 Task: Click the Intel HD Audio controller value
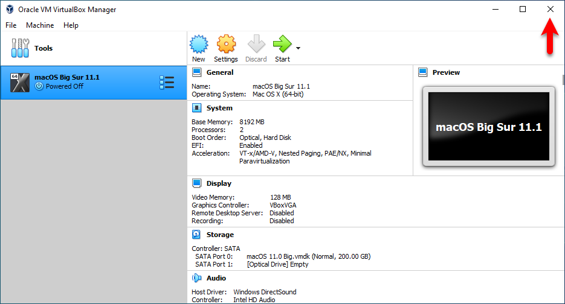pos(254,300)
